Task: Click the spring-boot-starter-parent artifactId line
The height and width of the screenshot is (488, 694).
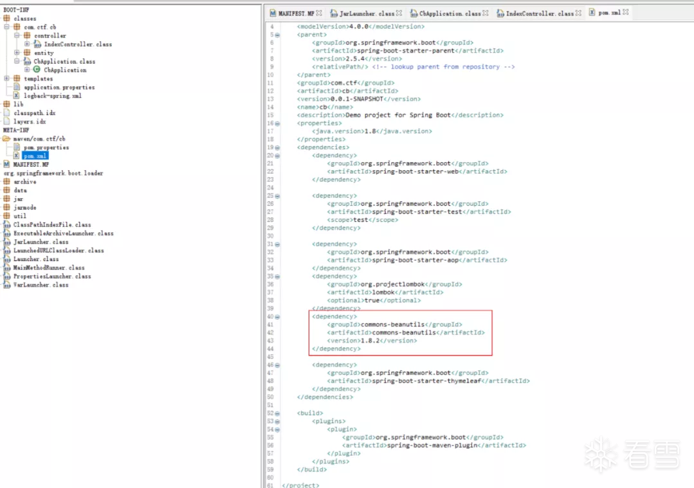Action: 408,51
